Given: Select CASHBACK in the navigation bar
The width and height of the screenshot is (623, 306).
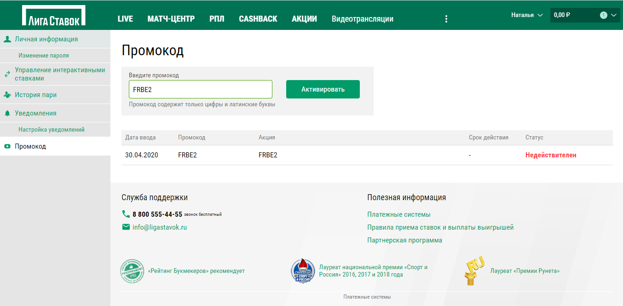Looking at the screenshot, I should pyautogui.click(x=258, y=19).
